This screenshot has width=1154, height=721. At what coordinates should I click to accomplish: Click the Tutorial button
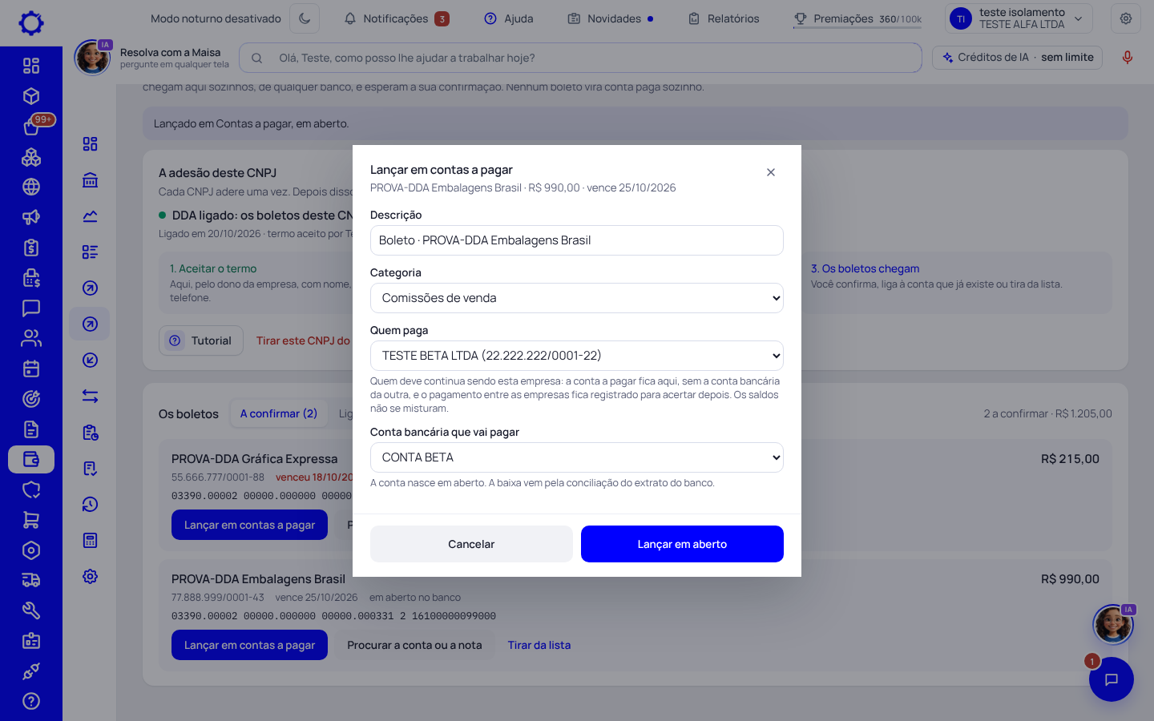point(201,340)
